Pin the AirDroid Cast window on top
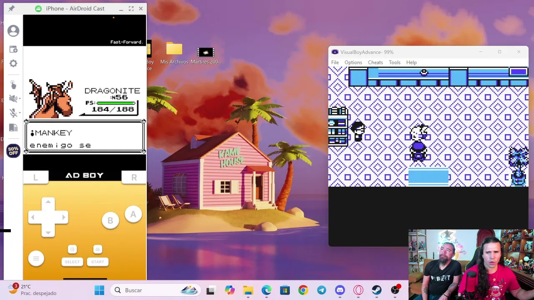Image resolution: width=534 pixels, height=300 pixels. pyautogui.click(x=11, y=8)
